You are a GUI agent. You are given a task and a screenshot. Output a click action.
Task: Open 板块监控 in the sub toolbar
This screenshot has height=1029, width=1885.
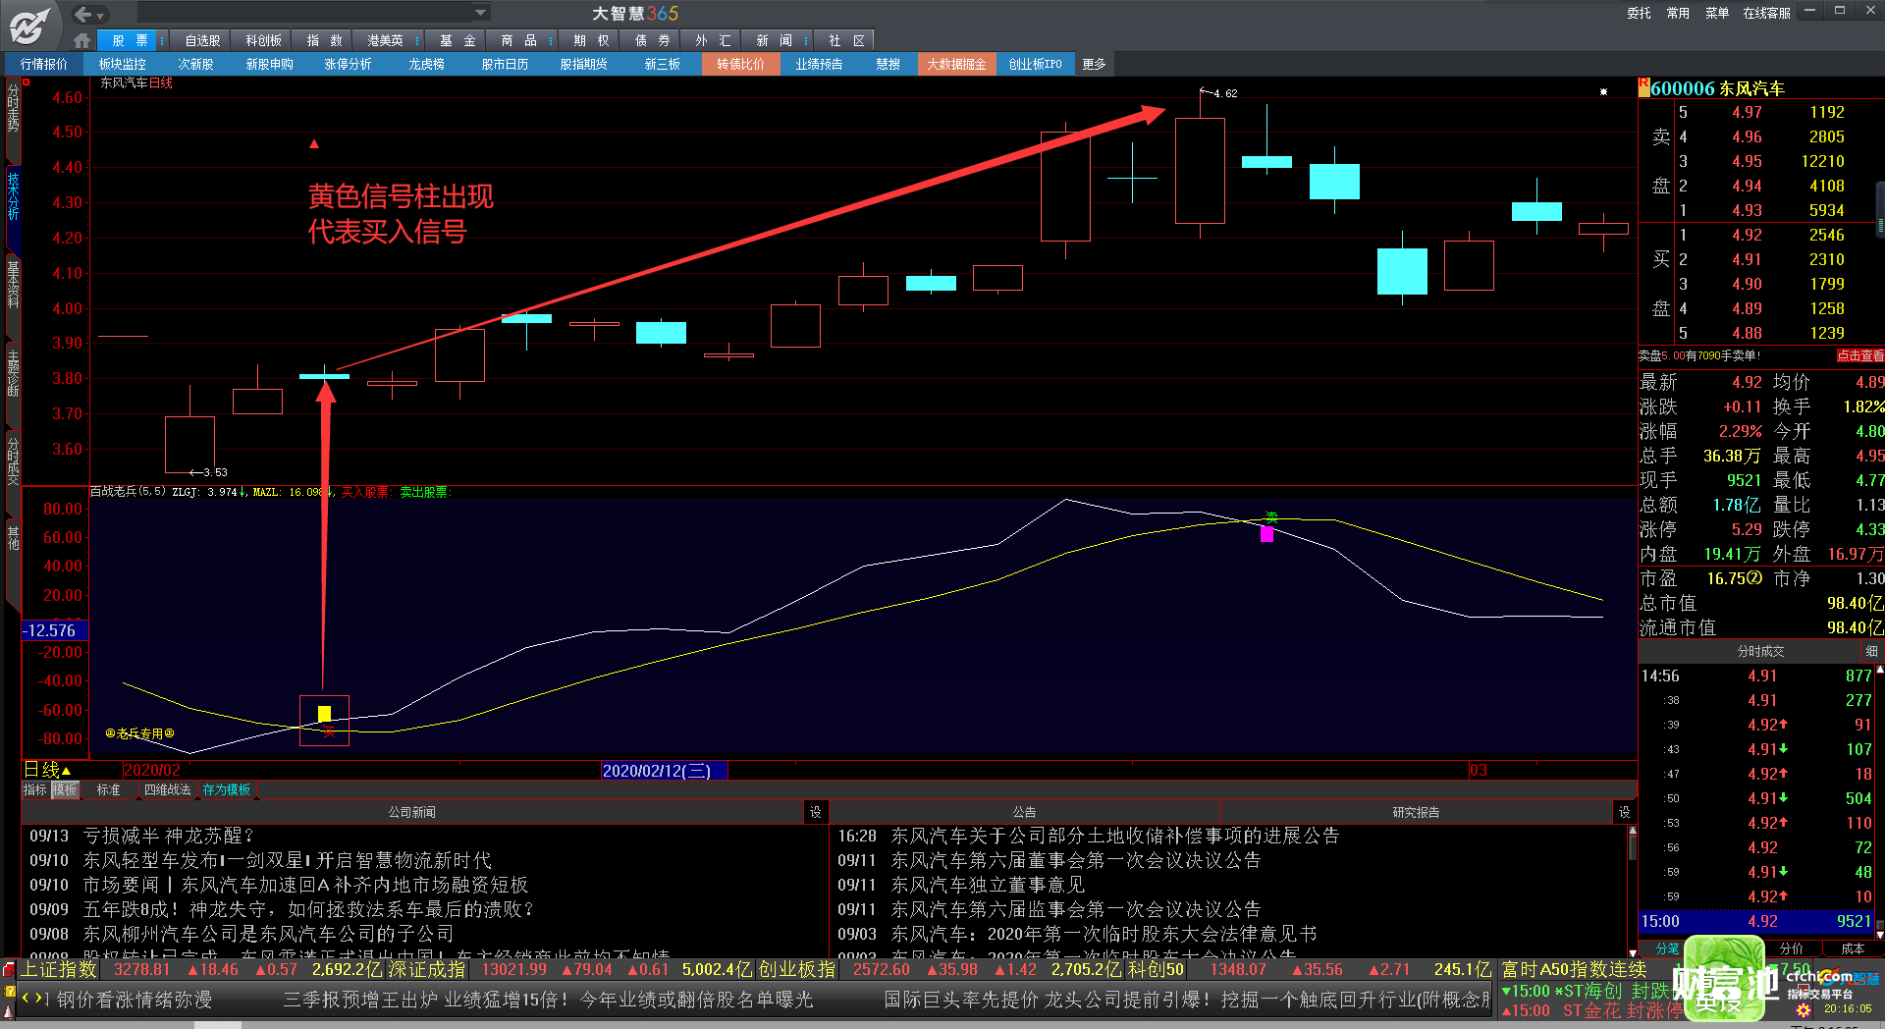122,64
